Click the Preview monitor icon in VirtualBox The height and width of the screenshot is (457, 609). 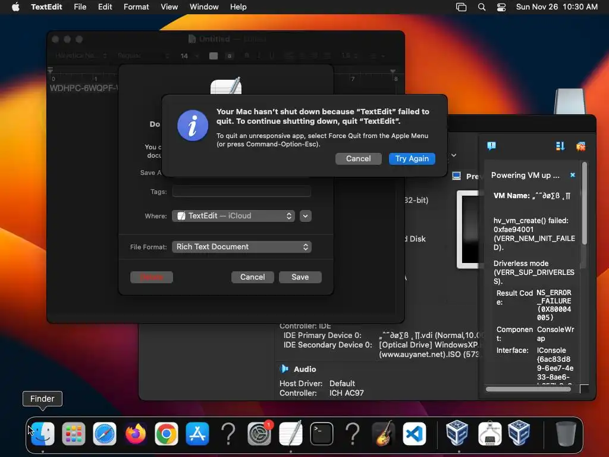pyautogui.click(x=456, y=176)
